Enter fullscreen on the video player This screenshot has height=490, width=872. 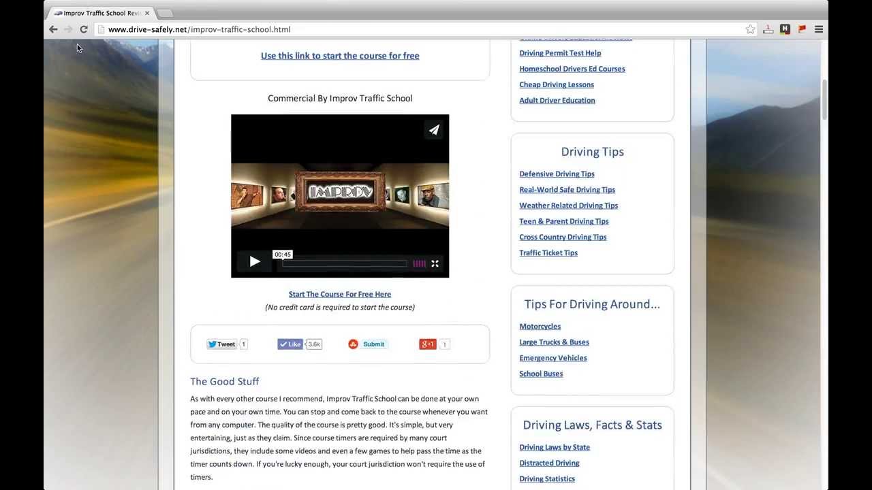point(435,263)
